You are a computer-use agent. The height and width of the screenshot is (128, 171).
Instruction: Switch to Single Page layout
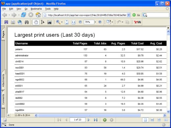pyautogui.click(x=145, y=120)
